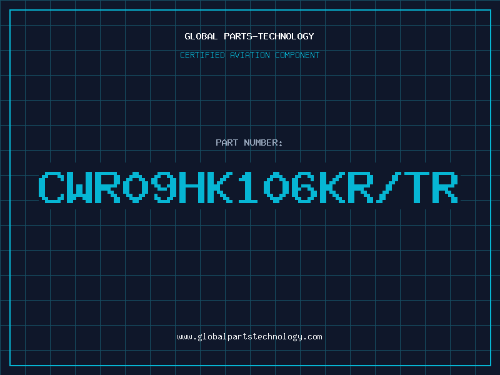The image size is (500, 375).
Task: Click the digit 6 in the part number
Action: tap(304, 187)
